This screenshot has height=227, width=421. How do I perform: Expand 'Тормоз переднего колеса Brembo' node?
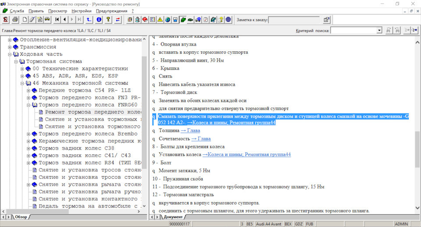(29, 134)
